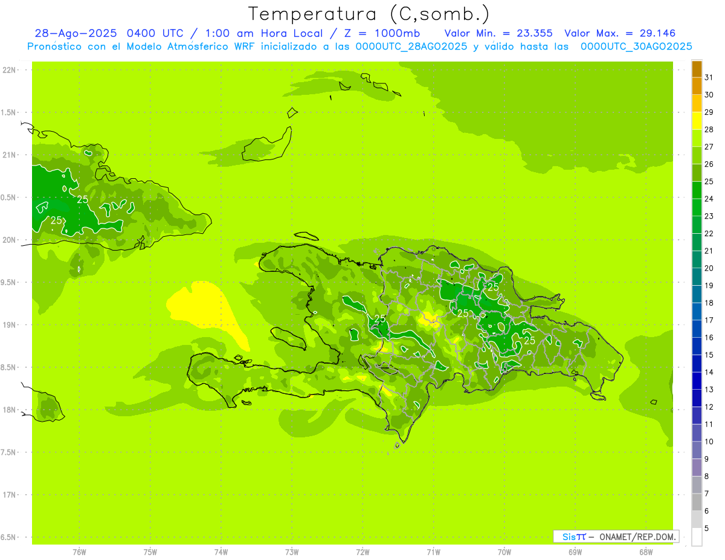The image size is (725, 560).
Task: Select the '0000UTC_30AGO2025' valid-until text
Action: 636,47
